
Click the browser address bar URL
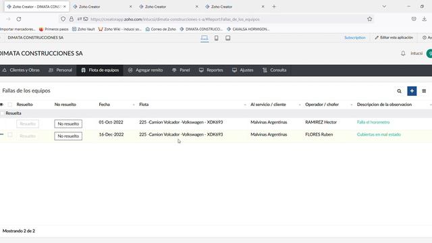coord(175,20)
